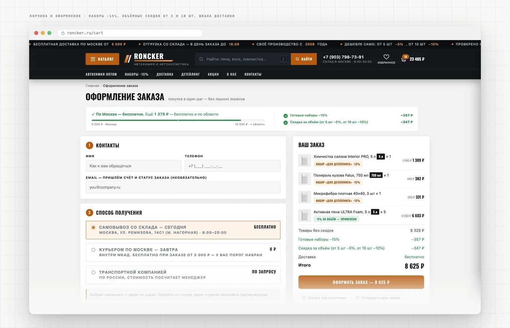Focus the Телефон input field
The height and width of the screenshot is (328, 510).
click(232, 166)
